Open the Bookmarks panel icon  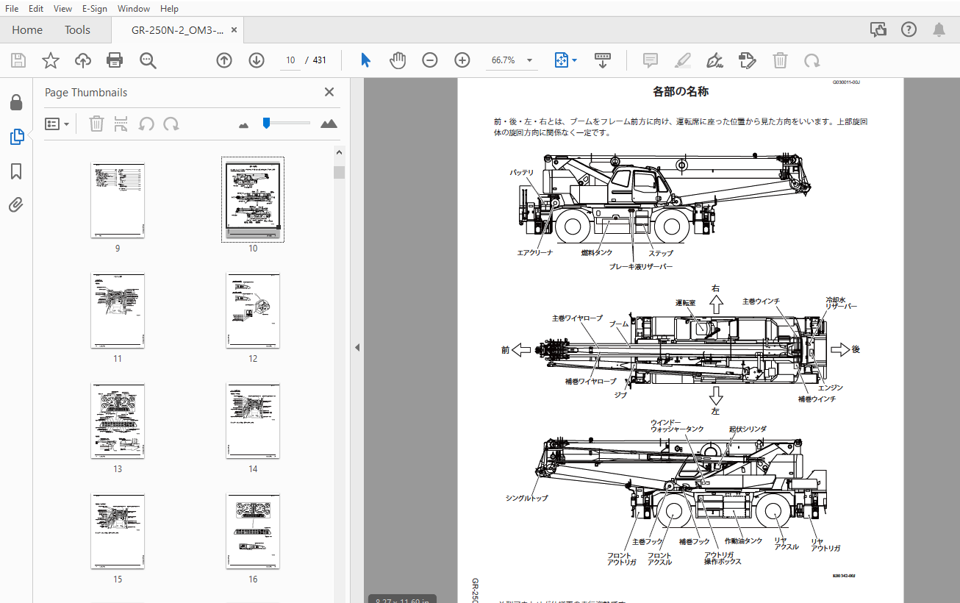click(16, 171)
